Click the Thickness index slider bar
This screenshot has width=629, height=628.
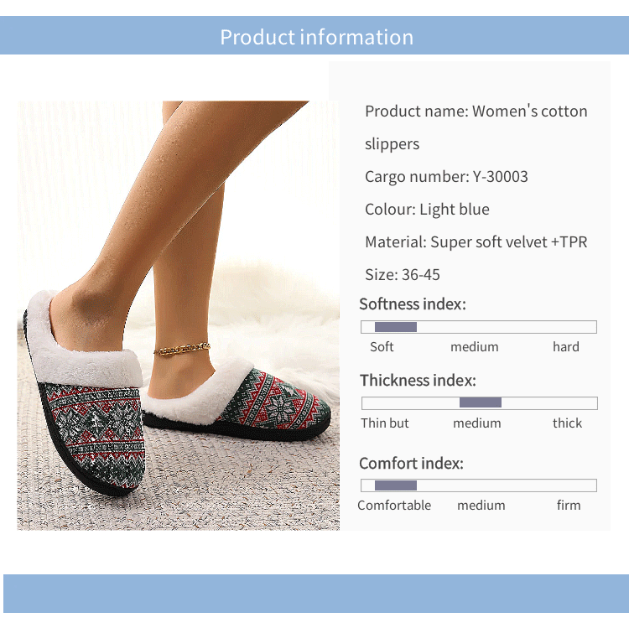click(x=480, y=403)
